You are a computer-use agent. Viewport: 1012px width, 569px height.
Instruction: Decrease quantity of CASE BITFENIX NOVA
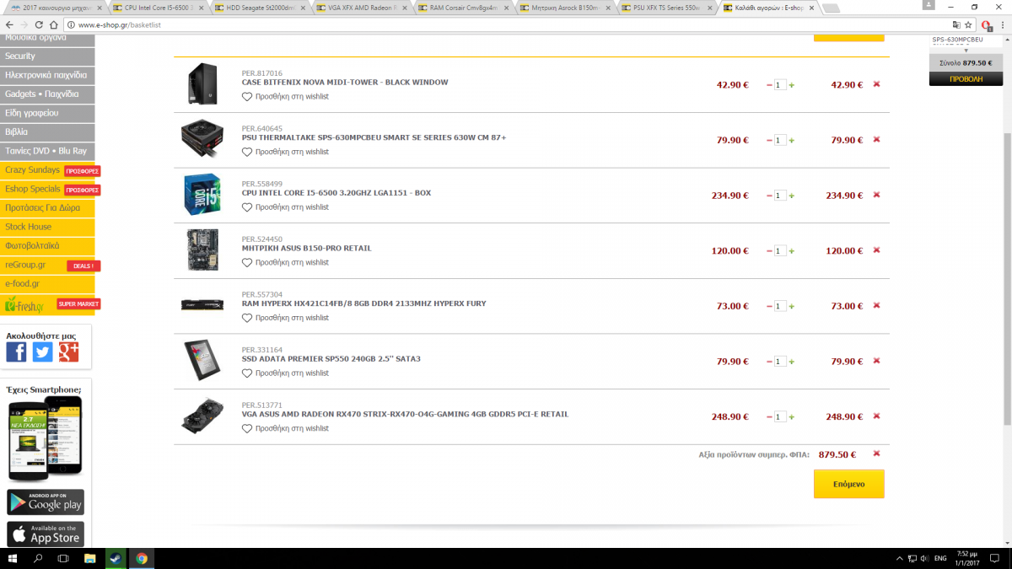(769, 85)
